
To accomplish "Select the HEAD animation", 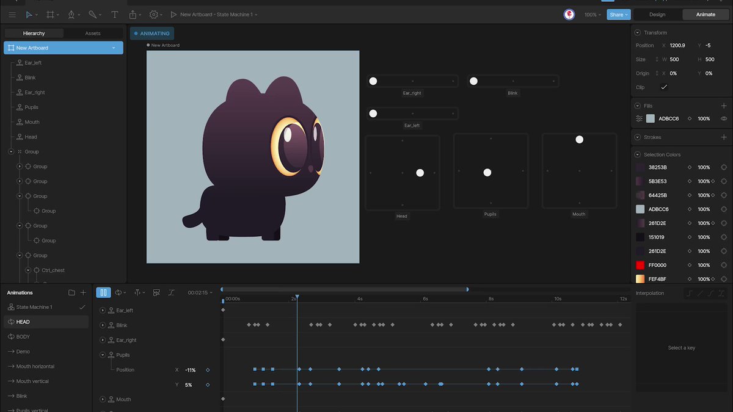I will pyautogui.click(x=46, y=322).
